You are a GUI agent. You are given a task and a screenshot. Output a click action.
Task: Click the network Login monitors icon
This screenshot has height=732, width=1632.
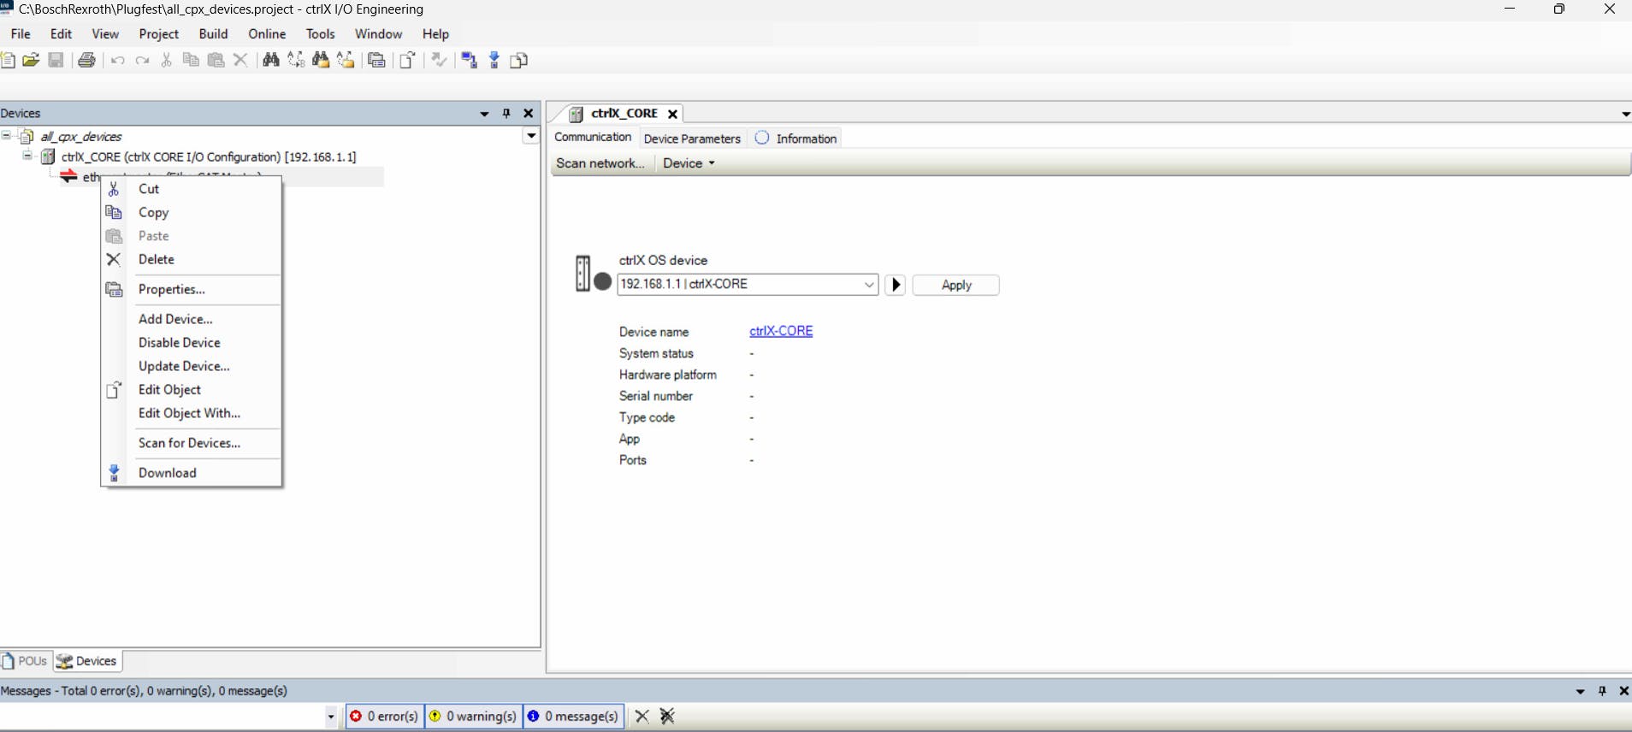(x=470, y=60)
